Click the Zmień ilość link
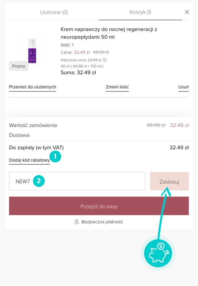The height and width of the screenshot is (286, 198). pyautogui.click(x=117, y=87)
